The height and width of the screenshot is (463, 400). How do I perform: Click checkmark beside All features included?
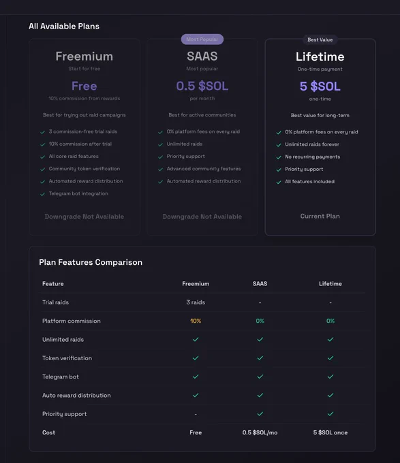coord(279,182)
